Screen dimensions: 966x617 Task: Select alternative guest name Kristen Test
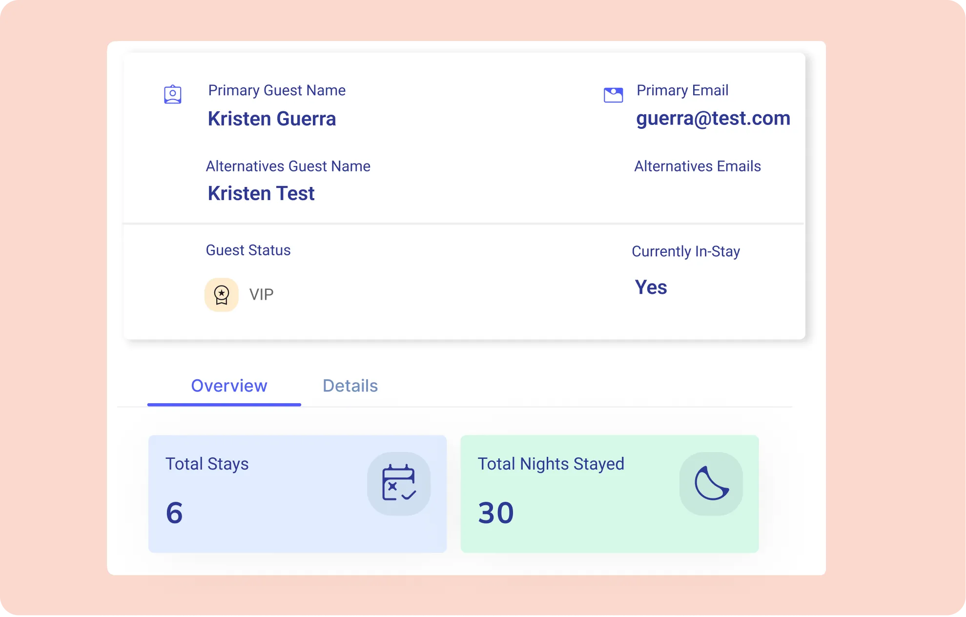click(261, 193)
